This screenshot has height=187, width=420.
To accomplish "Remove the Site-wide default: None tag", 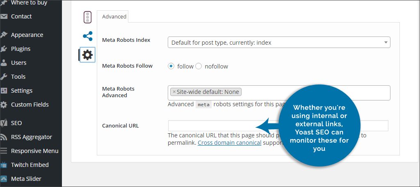I will coord(174,92).
